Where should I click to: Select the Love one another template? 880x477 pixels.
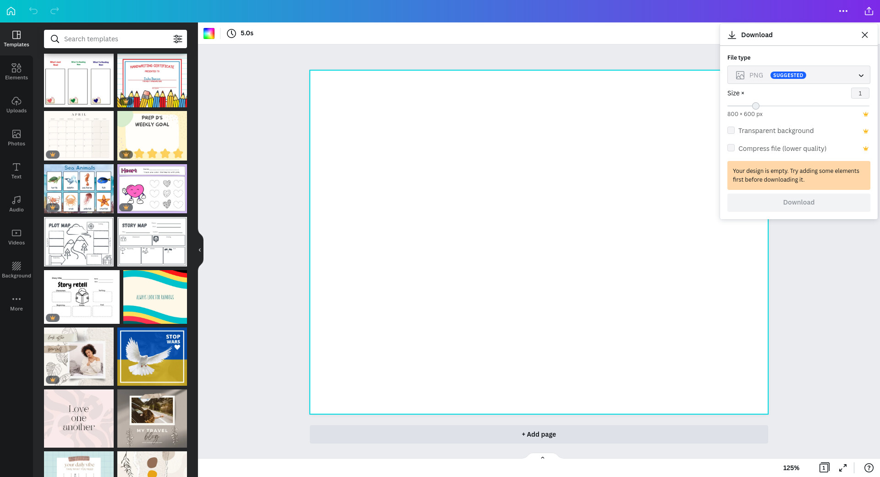(79, 419)
